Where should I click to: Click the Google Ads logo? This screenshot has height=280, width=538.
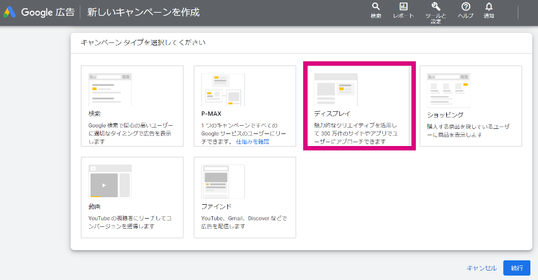coord(9,13)
